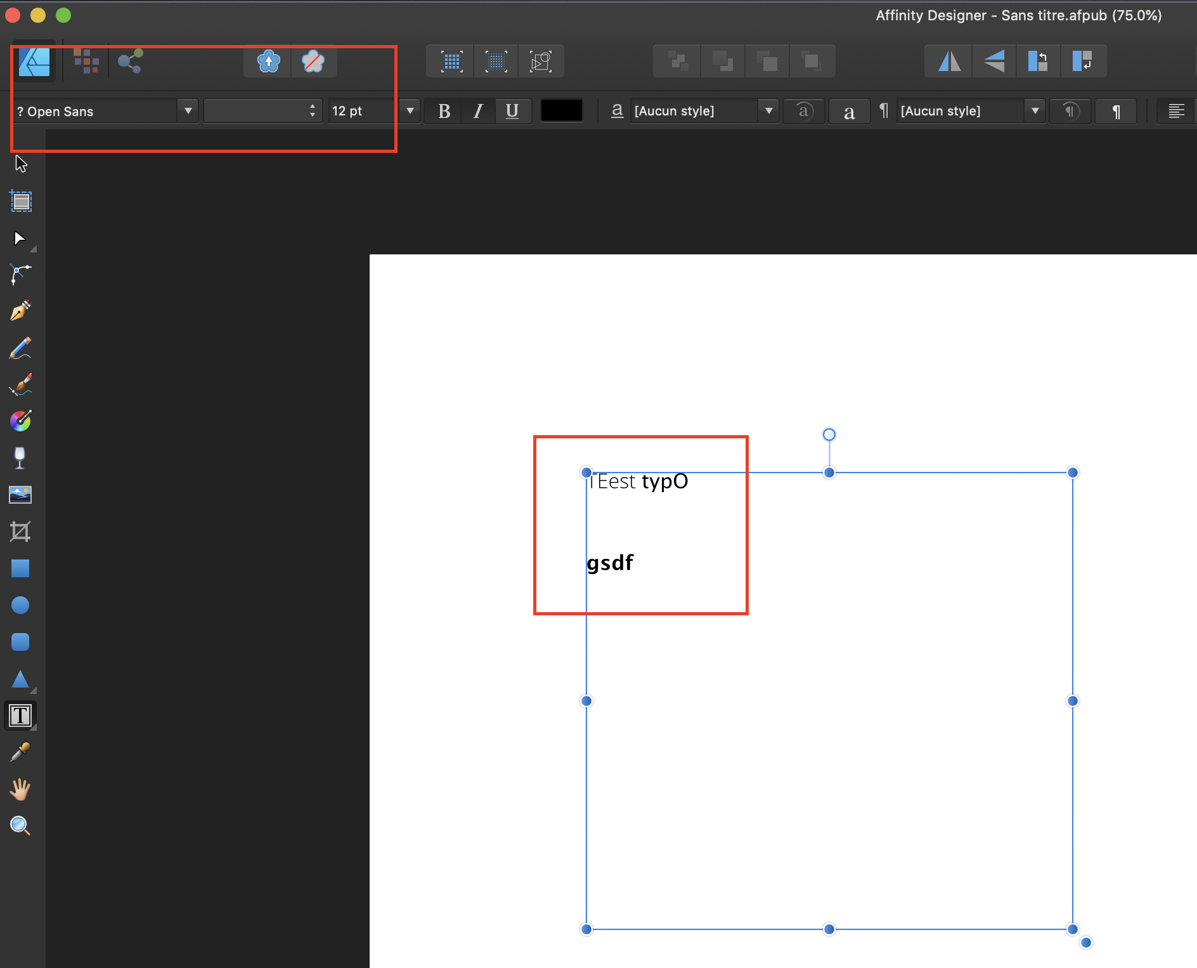
Task: Click the move back one arrange icon
Action: (723, 62)
